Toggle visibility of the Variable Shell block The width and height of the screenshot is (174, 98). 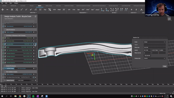(36, 44)
